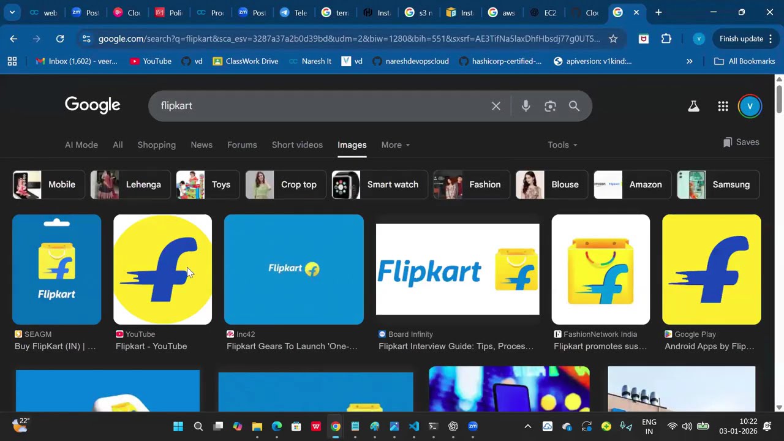Filter images by the Mobile chip
The height and width of the screenshot is (441, 784).
49,185
